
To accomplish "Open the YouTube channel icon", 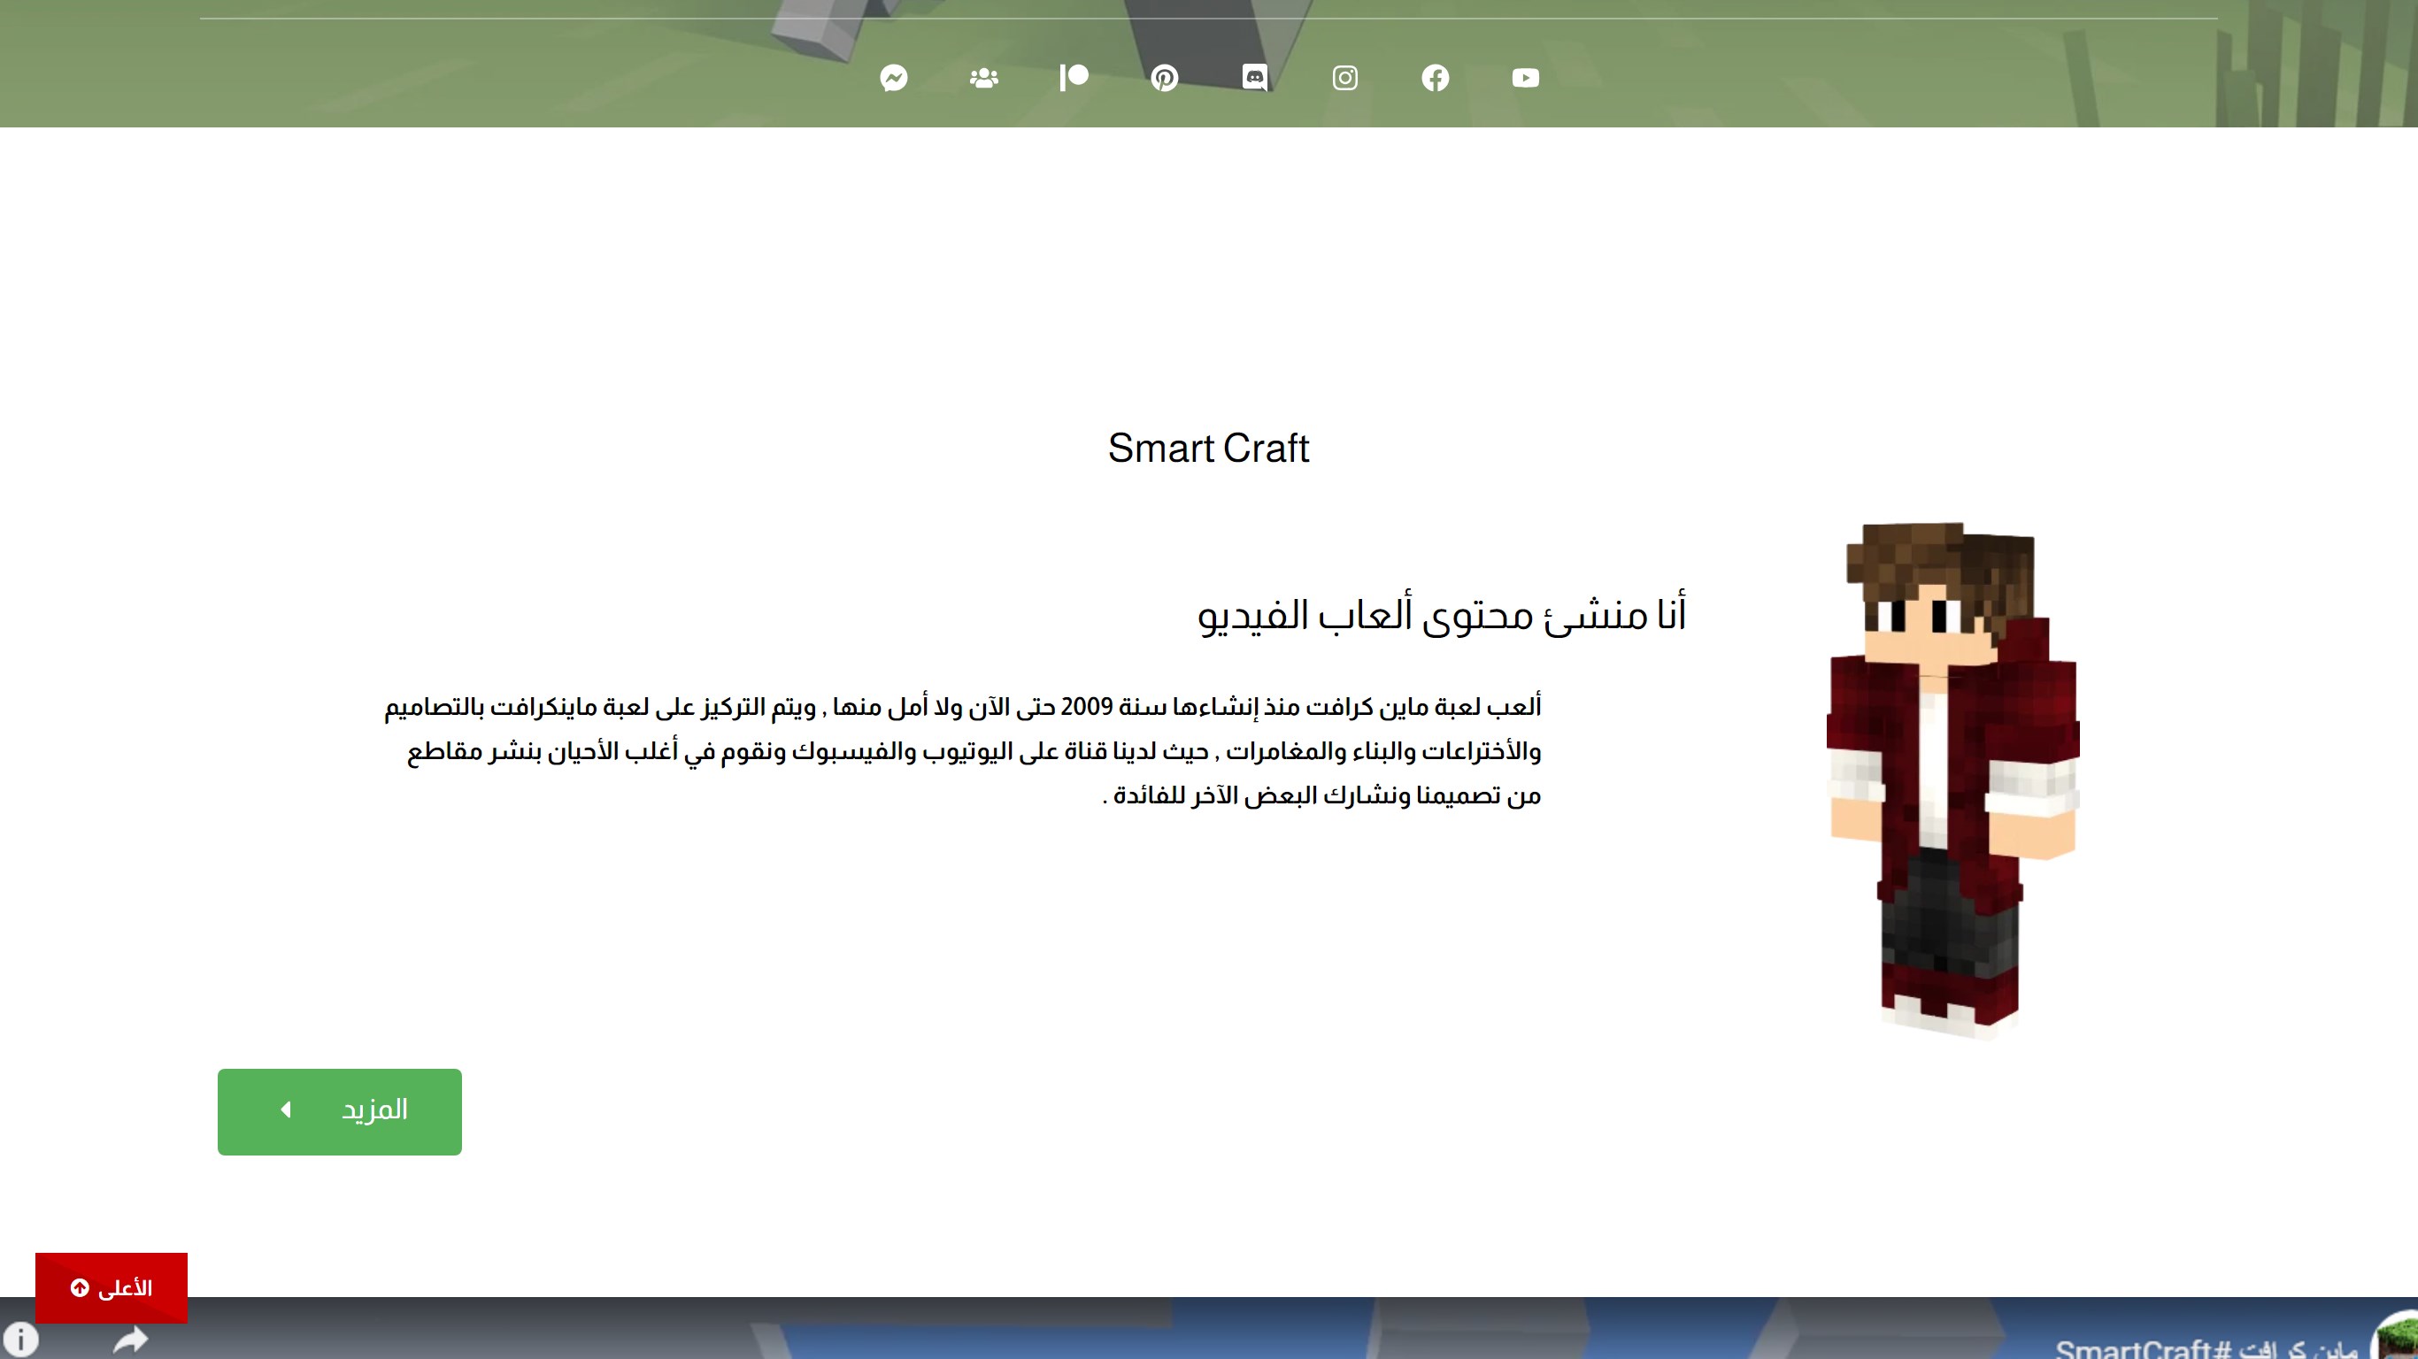I will tap(1525, 79).
